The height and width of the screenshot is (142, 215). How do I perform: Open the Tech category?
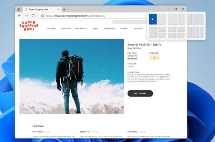(x=95, y=29)
